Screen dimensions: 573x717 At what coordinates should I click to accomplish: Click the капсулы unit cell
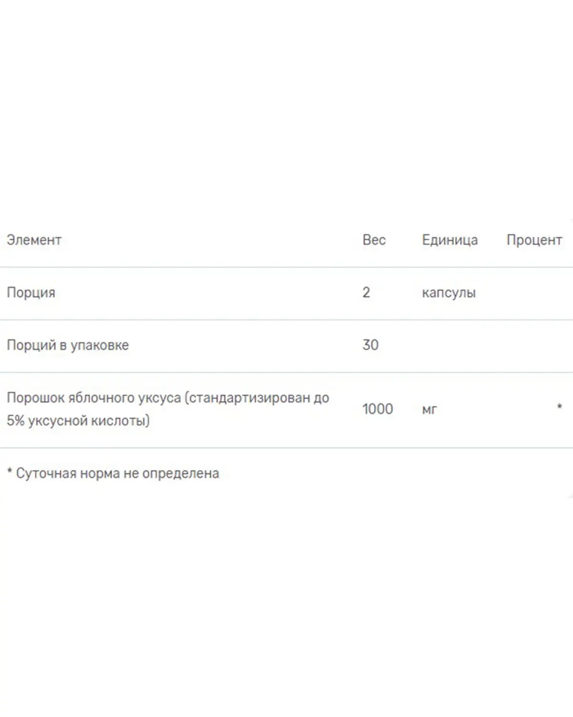(449, 293)
